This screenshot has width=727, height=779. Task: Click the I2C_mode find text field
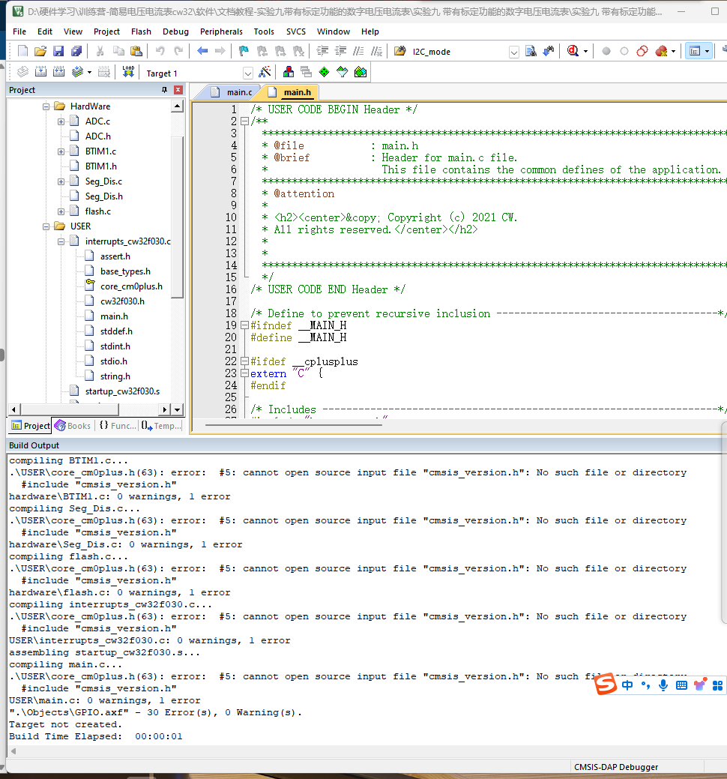(x=459, y=52)
